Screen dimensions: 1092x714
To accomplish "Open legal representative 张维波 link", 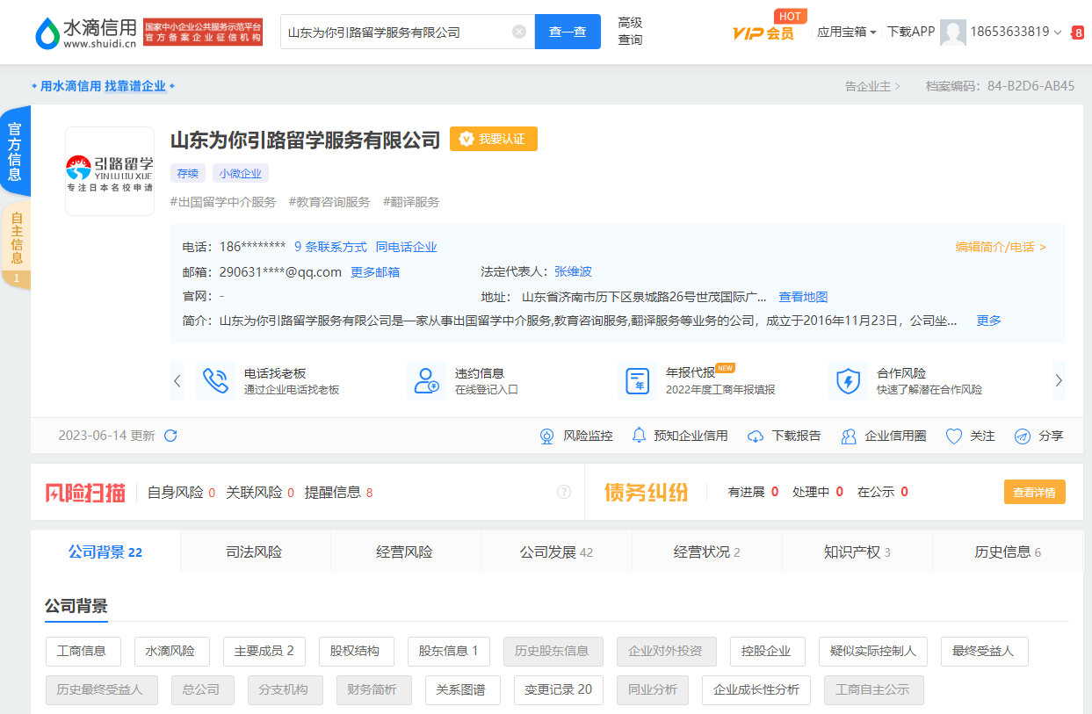I will [x=573, y=272].
